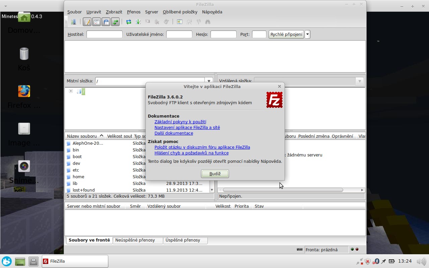Screen dimensions: 429x268
Task: Open the Zobrazit menu
Action: (x=114, y=12)
